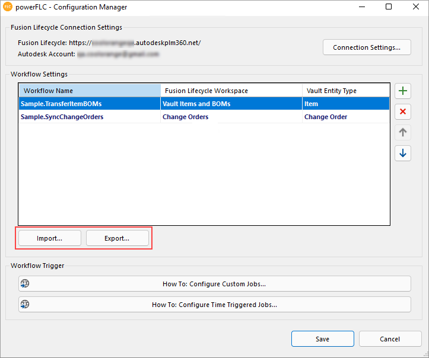429x358 pixels.
Task: Cancel the configuration changes
Action: (390, 339)
